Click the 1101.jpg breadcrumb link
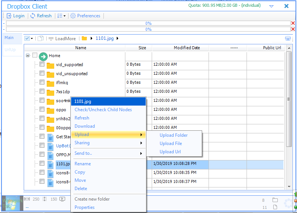This screenshot has height=213, width=297. [x=105, y=38]
